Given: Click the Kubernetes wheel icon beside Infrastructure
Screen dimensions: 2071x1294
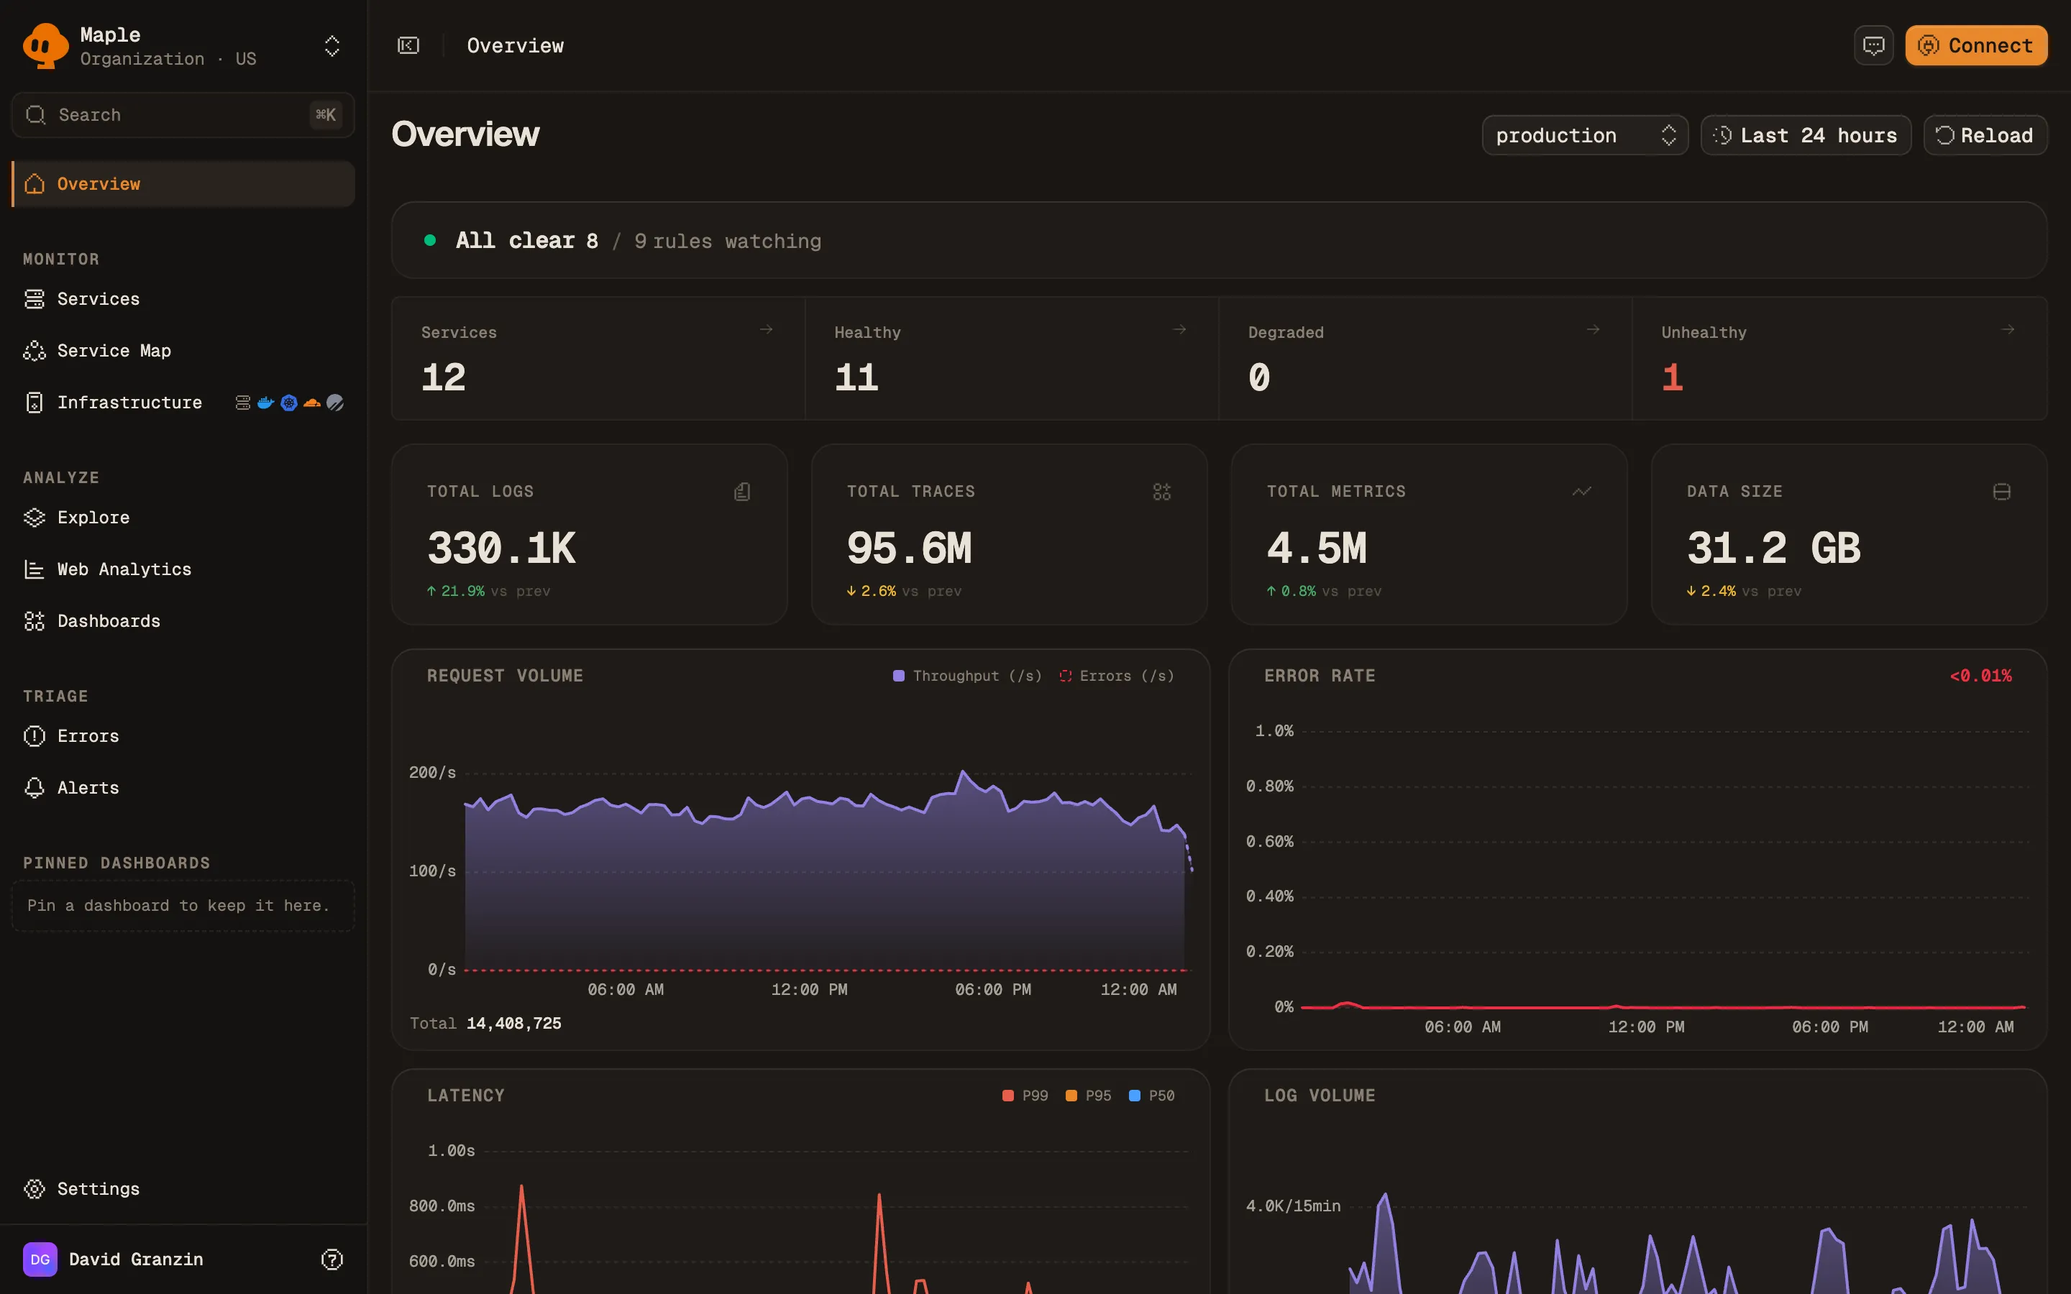Looking at the screenshot, I should click(289, 403).
